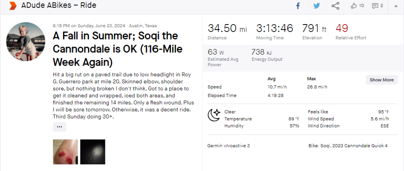Expand description with the ellipsis button
The image size is (404, 171).
pyautogui.click(x=60, y=127)
